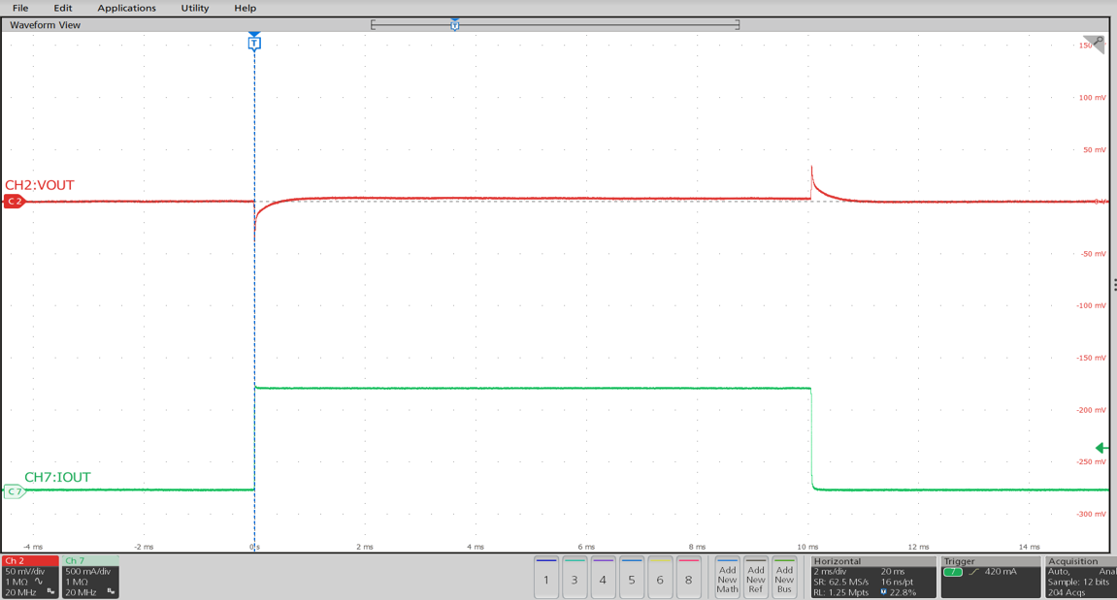Click Add New Bus button
This screenshot has height=600, width=1117.
pyautogui.click(x=784, y=577)
